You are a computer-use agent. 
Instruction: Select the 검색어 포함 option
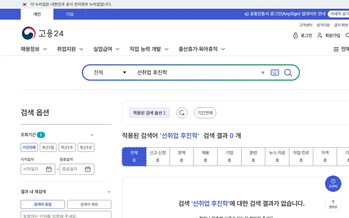[43, 204]
